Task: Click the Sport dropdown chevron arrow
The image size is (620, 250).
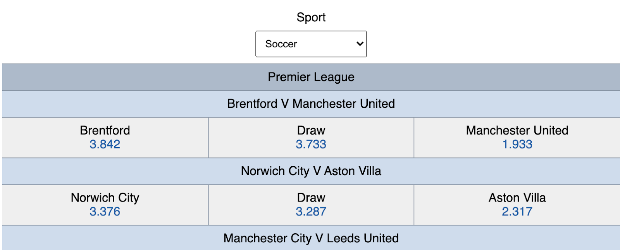Action: tap(360, 44)
